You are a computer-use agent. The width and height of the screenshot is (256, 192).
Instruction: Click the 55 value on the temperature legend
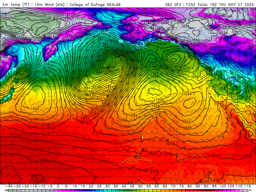pos(148,186)
